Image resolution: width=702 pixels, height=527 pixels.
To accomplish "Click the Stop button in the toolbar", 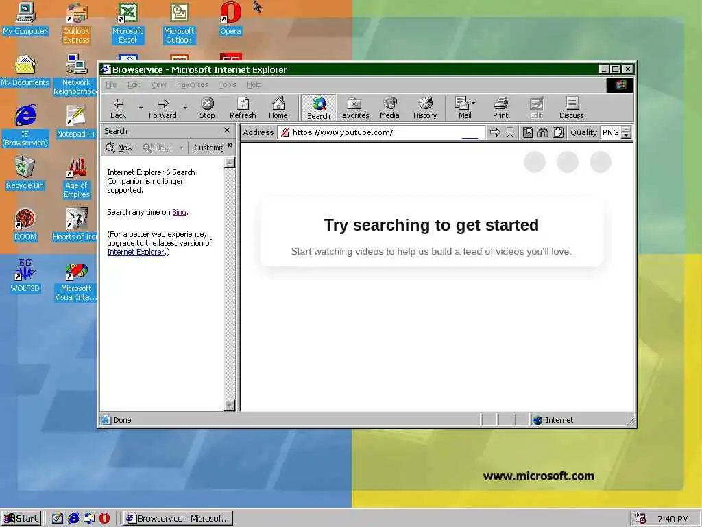I will click(207, 108).
